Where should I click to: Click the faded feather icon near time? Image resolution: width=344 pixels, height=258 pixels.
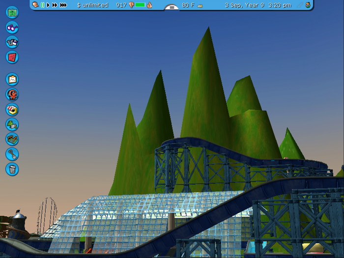click(x=300, y=5)
